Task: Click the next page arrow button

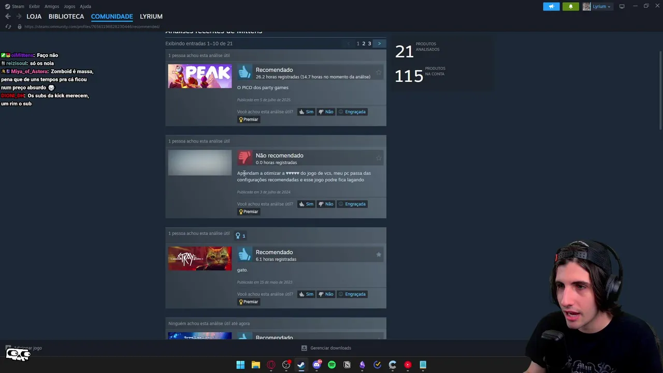Action: click(379, 44)
